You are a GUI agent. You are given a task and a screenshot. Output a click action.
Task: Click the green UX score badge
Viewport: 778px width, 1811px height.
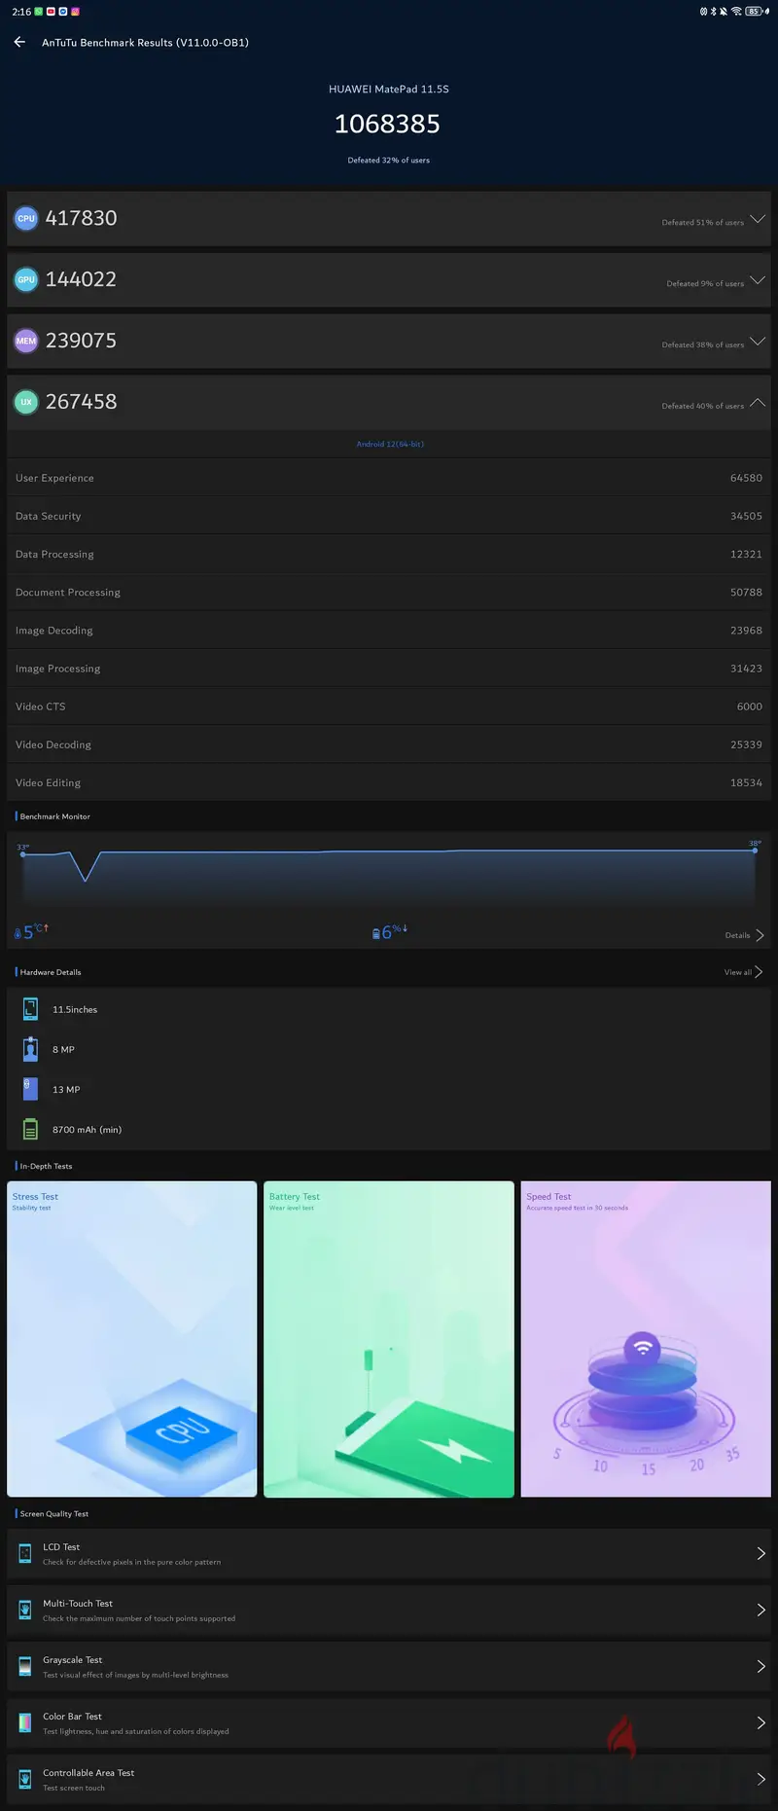coord(26,402)
